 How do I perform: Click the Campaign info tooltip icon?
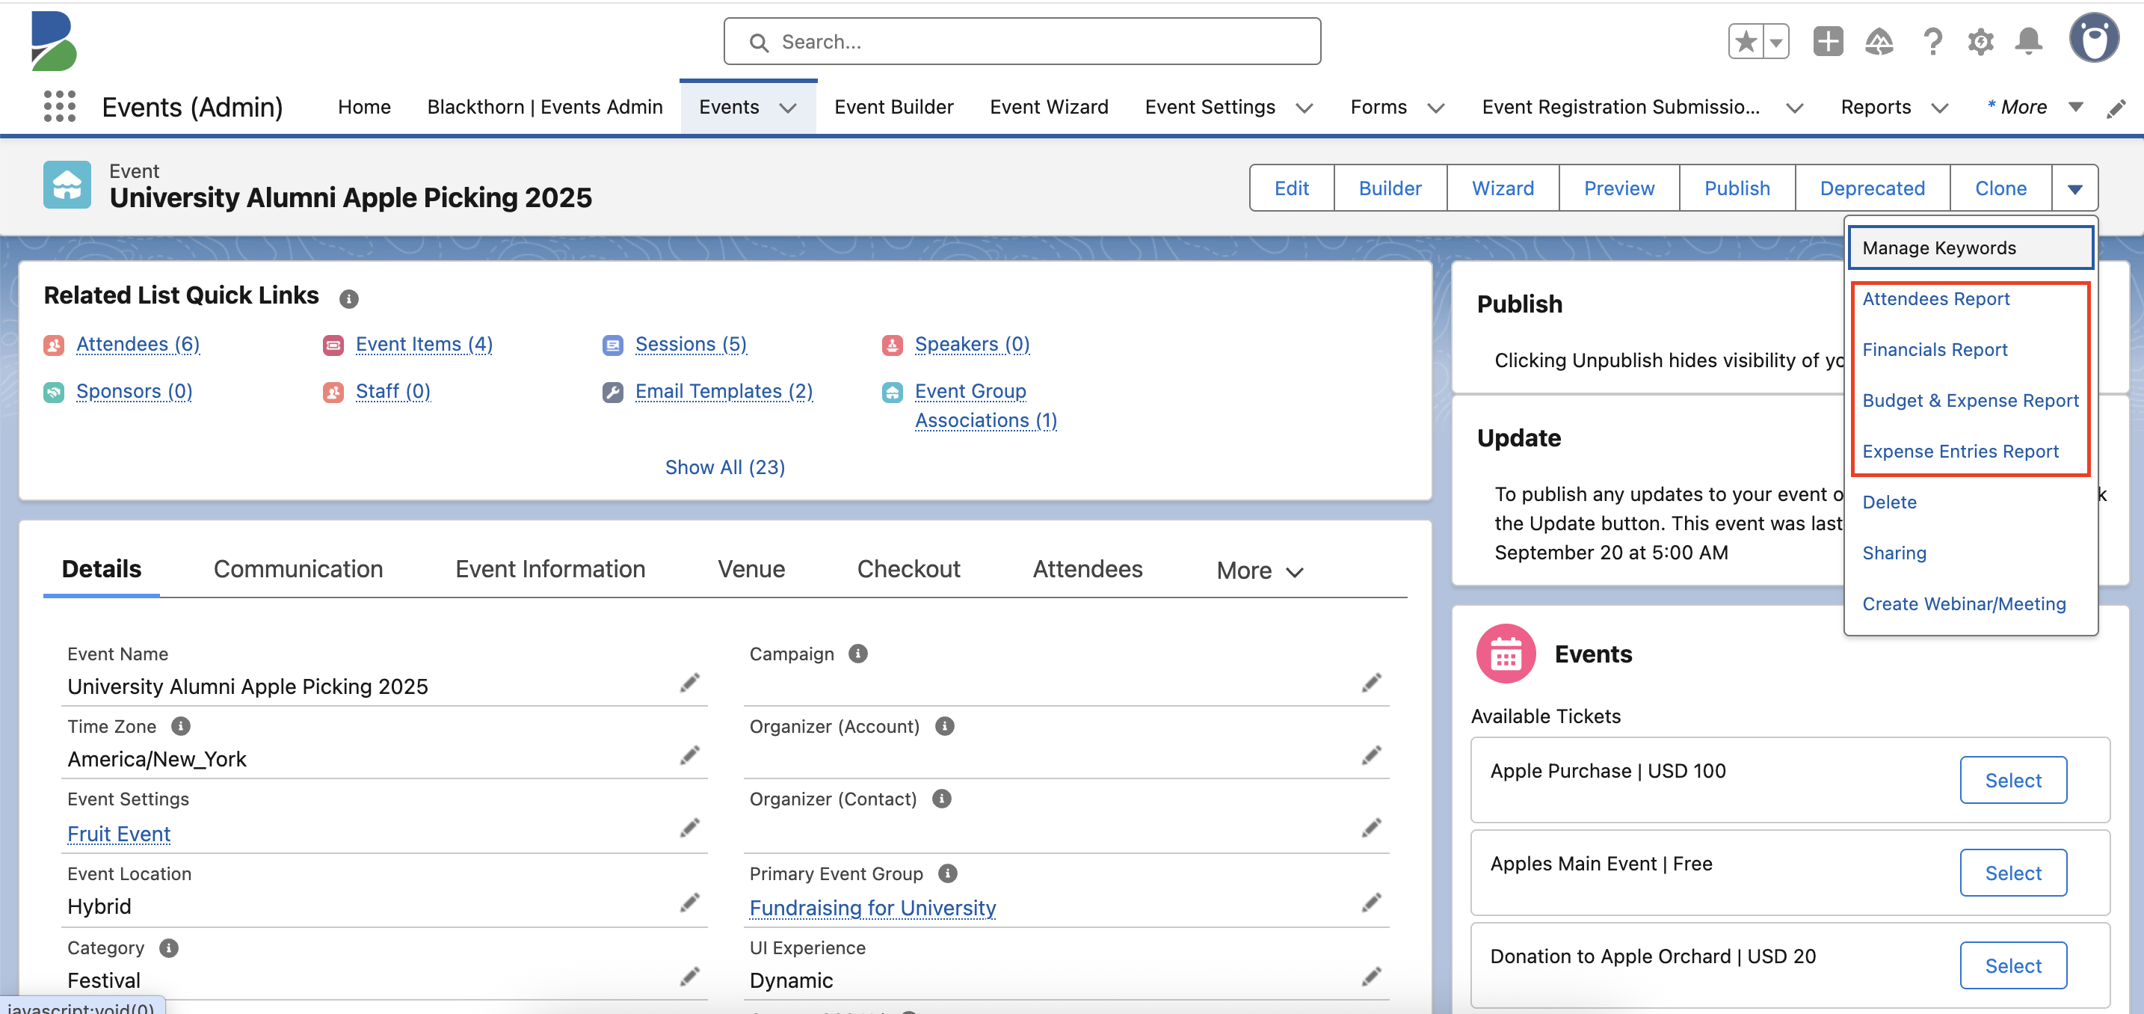point(859,654)
